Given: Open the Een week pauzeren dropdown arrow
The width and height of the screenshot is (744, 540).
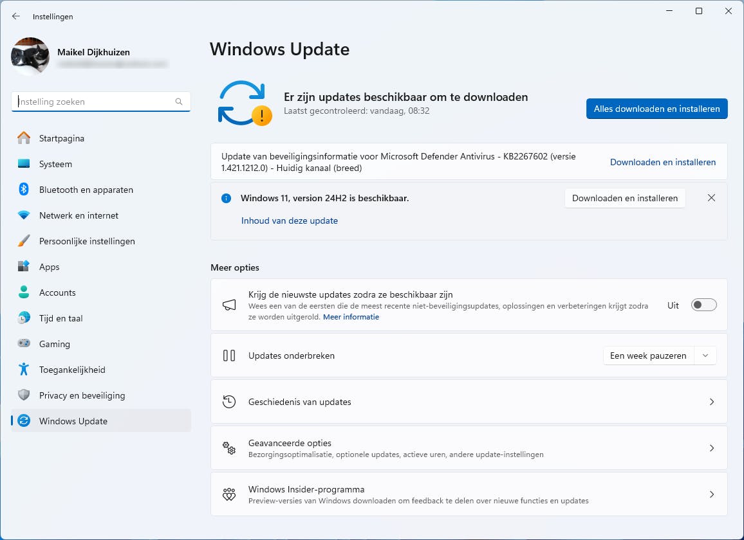Looking at the screenshot, I should pos(705,355).
